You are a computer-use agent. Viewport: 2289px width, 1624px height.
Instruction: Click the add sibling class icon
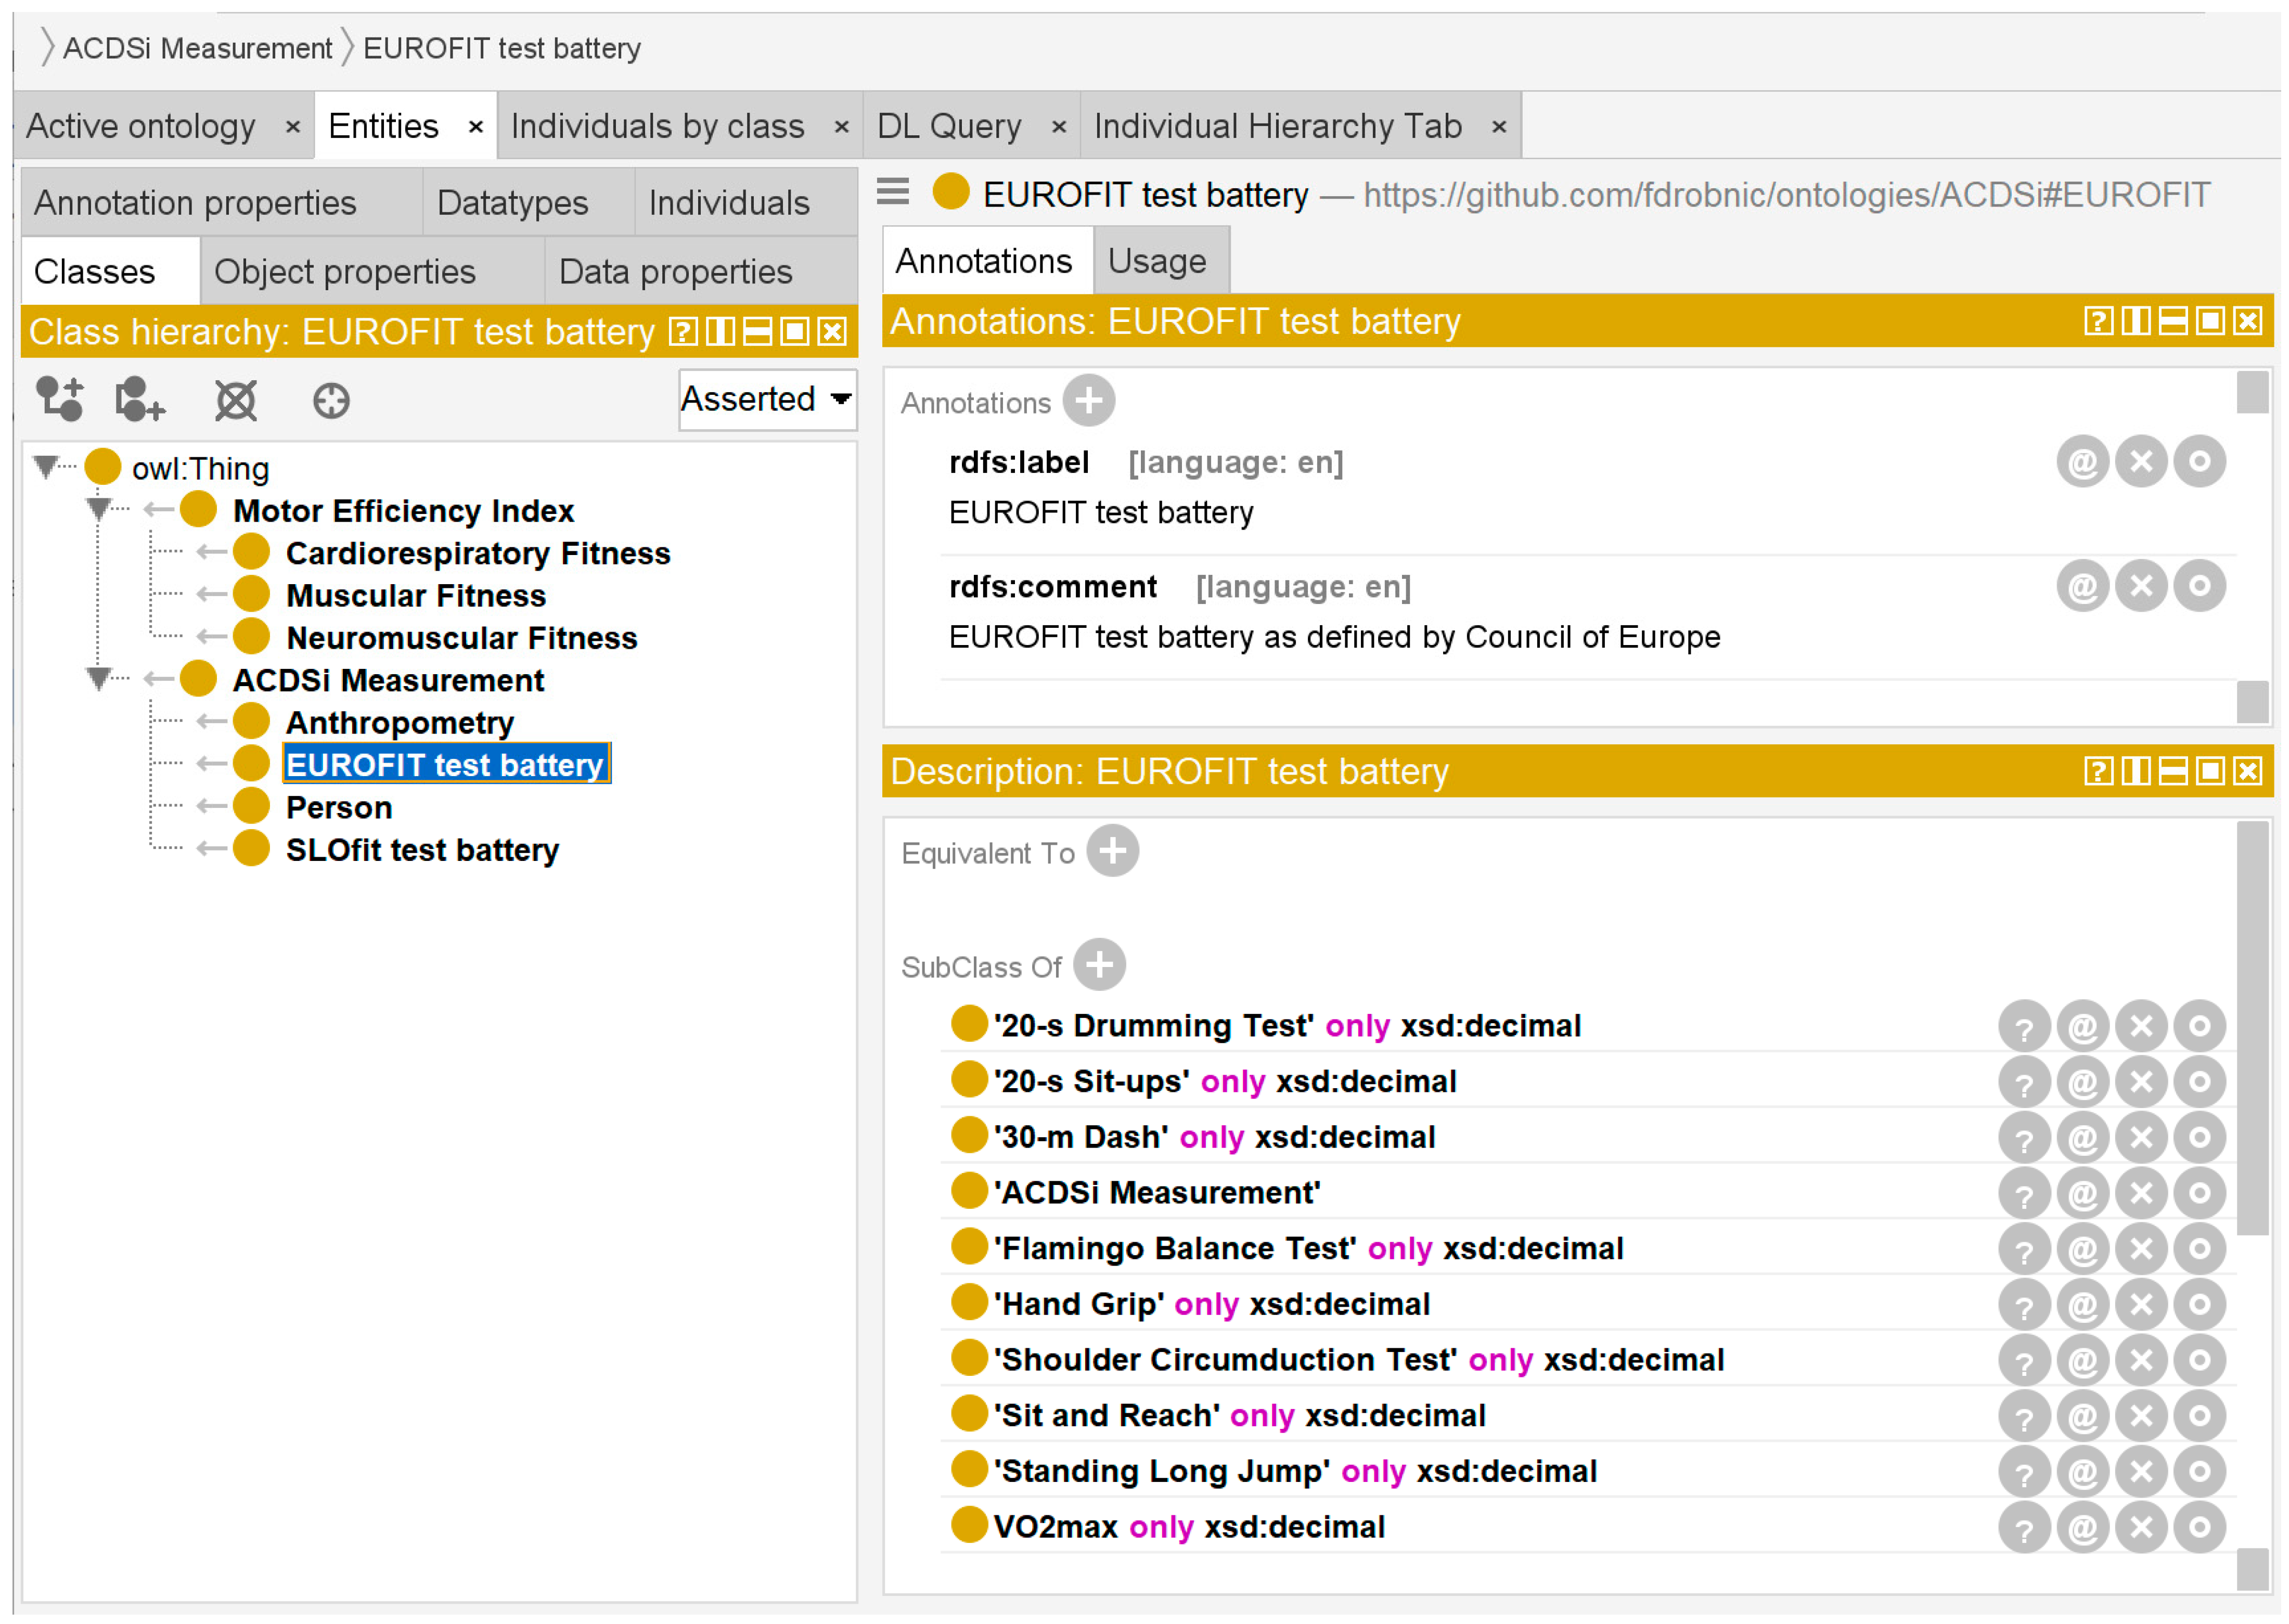click(x=139, y=400)
